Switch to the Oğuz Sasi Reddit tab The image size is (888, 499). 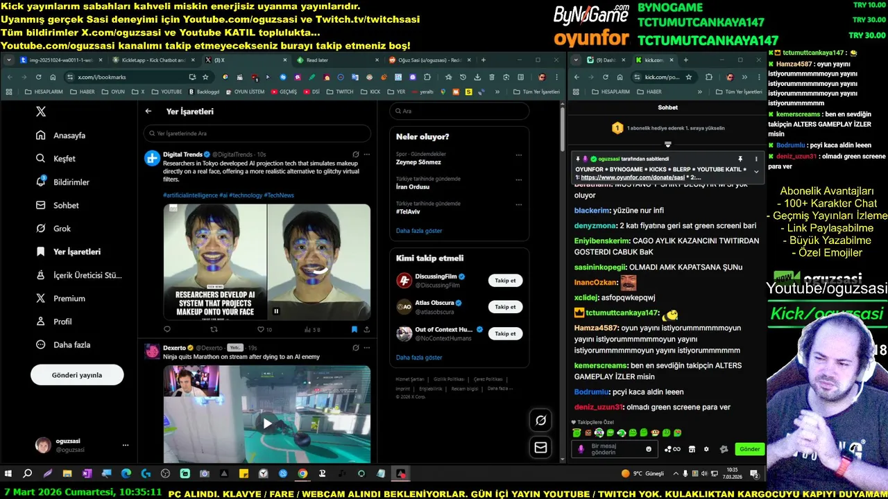[432, 60]
